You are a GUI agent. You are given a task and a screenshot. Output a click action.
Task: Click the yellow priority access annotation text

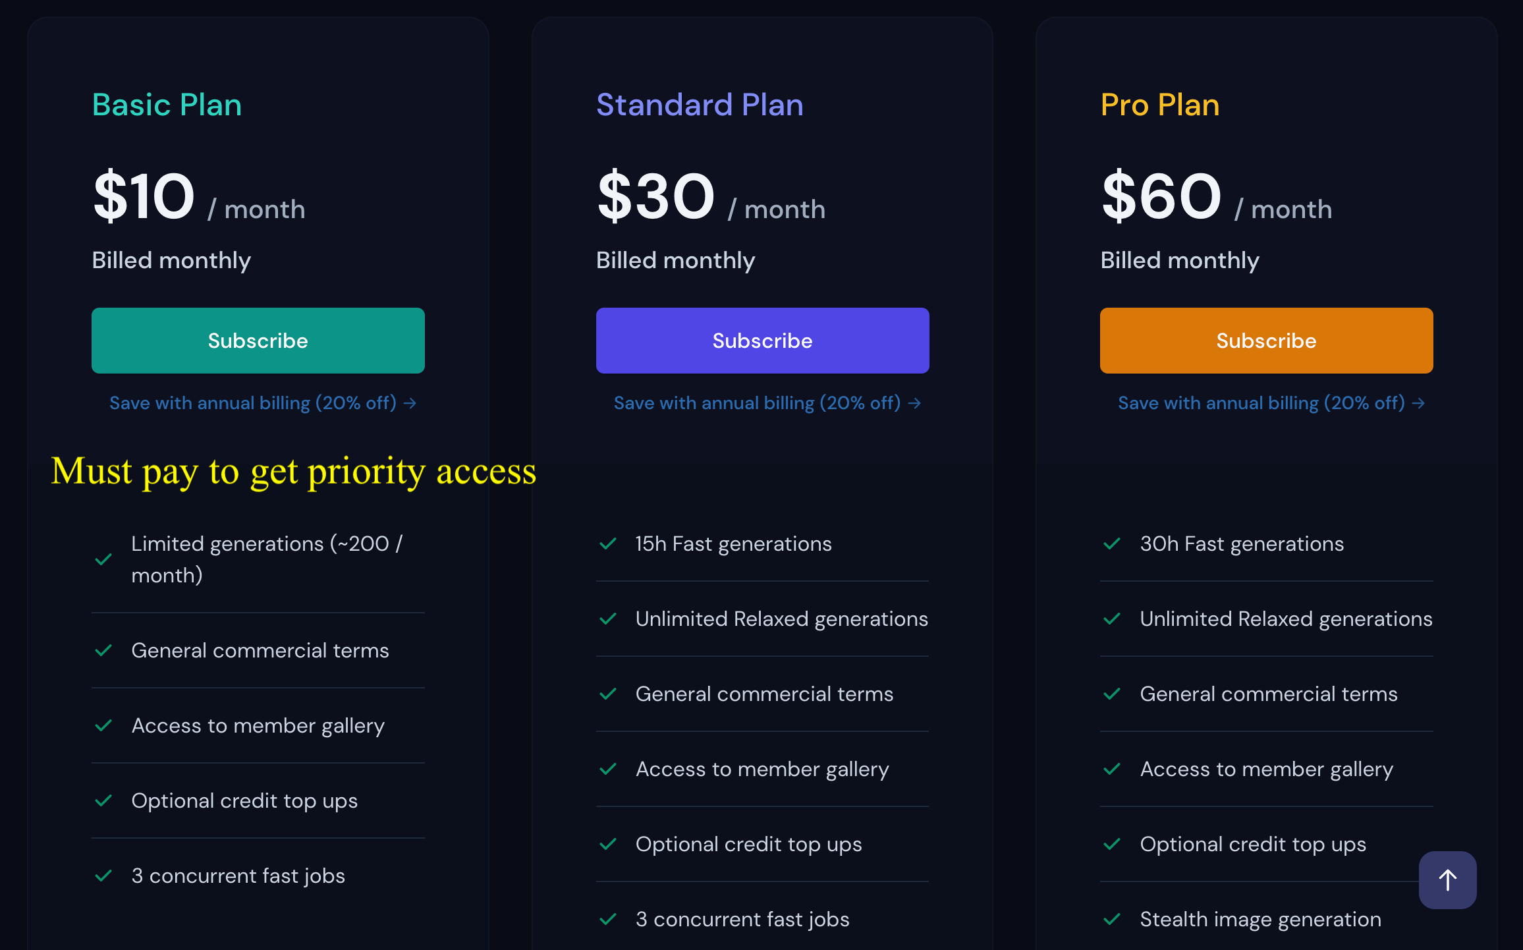pyautogui.click(x=294, y=471)
